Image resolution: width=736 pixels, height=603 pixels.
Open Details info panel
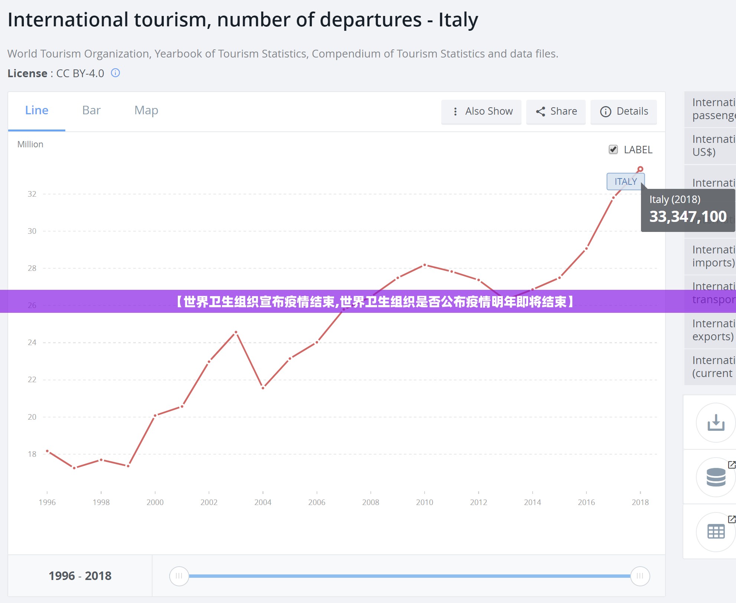pos(624,111)
